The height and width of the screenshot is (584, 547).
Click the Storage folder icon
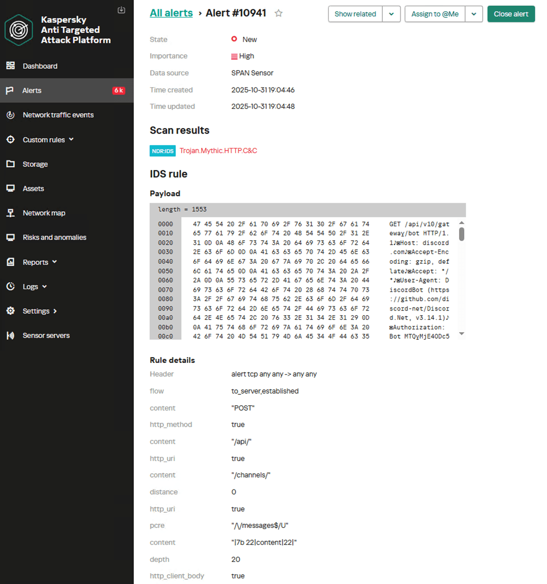(10, 164)
